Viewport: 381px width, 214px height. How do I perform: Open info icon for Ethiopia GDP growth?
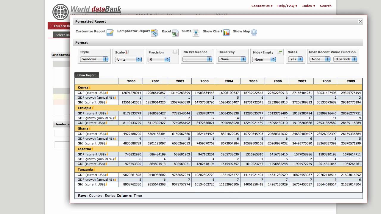click(115, 118)
